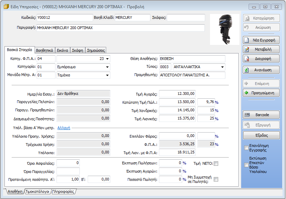This screenshot has height=199, width=286.
Task: Toggle Επανάληψη Εγγραφής checkbox
Action: [x=246, y=148]
